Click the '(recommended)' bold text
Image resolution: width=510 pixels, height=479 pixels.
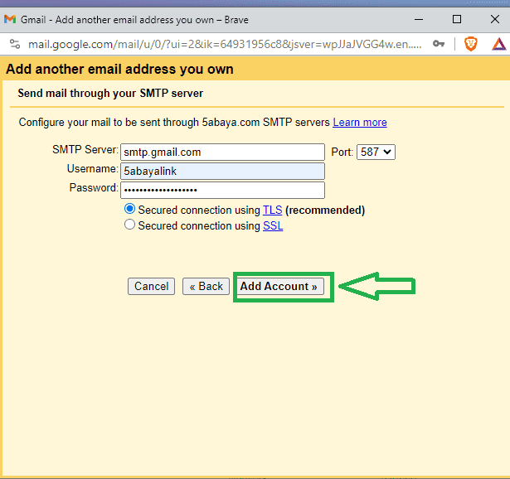click(x=325, y=210)
